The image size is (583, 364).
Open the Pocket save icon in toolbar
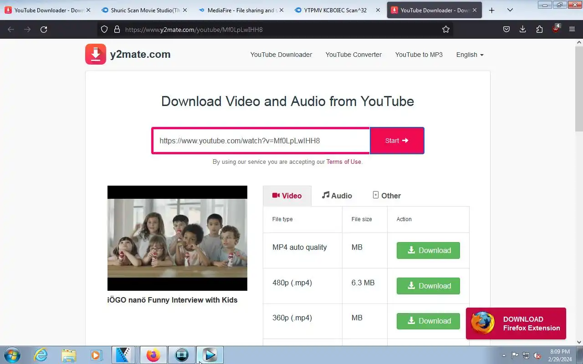point(506,30)
